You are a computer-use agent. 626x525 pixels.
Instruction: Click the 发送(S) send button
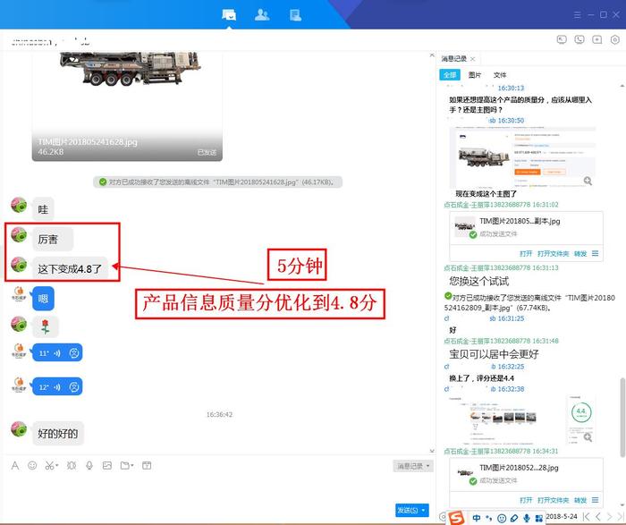[x=408, y=510]
